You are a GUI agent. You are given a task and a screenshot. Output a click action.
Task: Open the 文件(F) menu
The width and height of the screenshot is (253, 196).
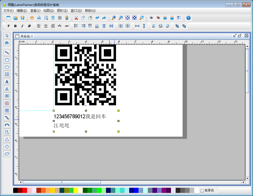(x=9, y=11)
